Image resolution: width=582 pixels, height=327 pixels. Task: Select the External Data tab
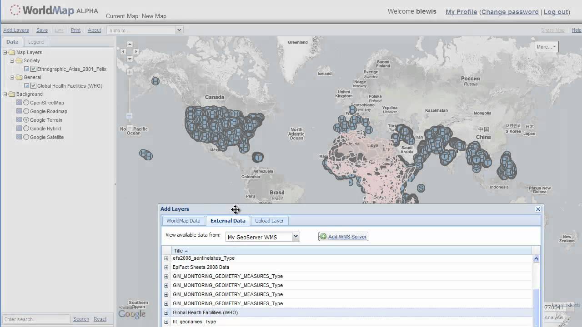228,221
